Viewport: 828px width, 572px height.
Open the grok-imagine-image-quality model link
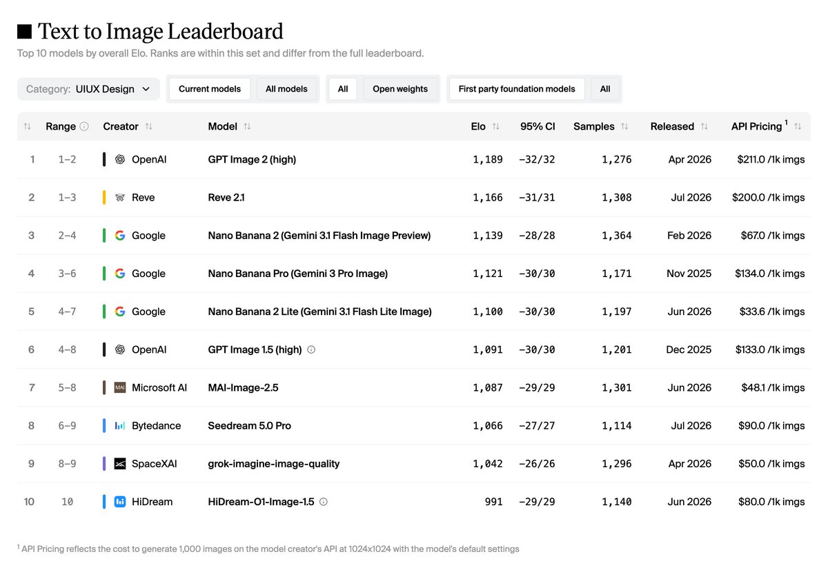point(274,464)
